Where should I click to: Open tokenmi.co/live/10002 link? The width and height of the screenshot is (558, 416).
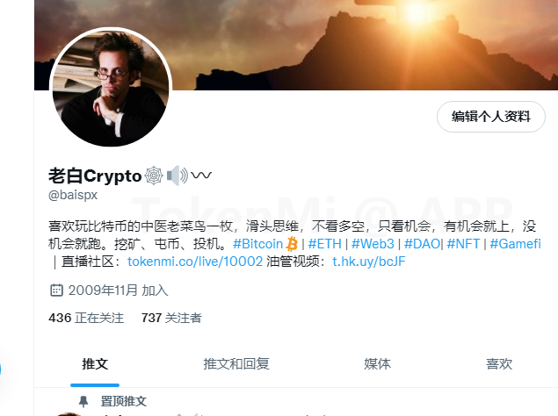point(195,262)
